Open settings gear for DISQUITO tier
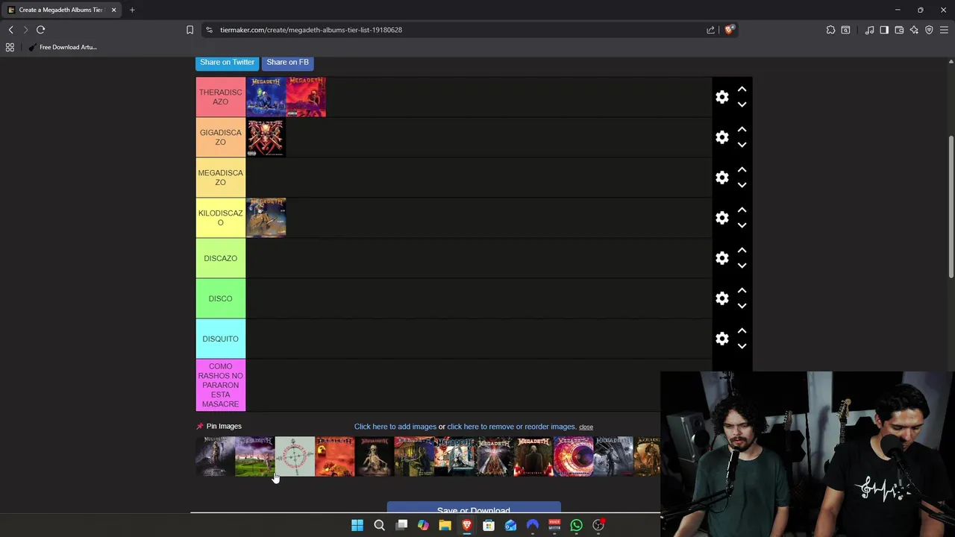 [x=721, y=339]
